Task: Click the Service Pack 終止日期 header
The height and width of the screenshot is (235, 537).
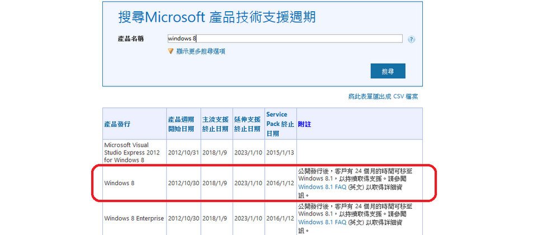Action: (280, 124)
